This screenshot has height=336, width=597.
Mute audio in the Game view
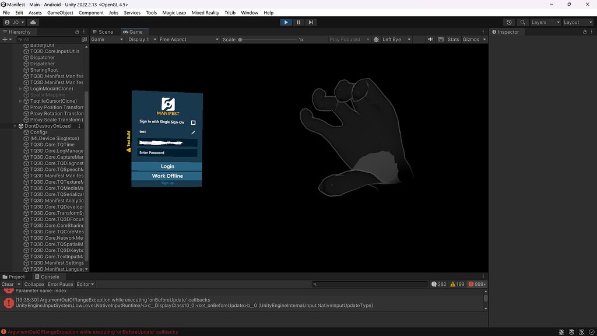(430, 39)
